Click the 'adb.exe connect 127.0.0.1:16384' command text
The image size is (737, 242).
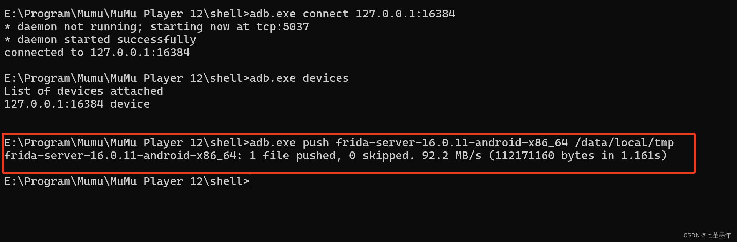(x=352, y=14)
